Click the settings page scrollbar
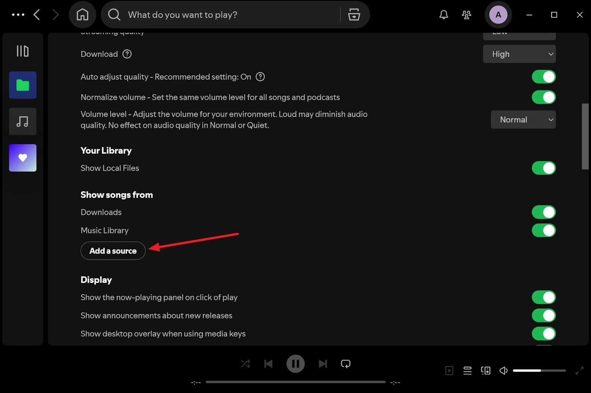This screenshot has height=393, width=591. [585, 136]
